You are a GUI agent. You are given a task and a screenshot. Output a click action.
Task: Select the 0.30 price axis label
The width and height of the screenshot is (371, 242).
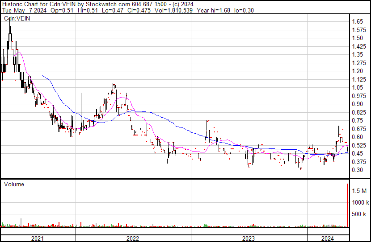[357, 170]
